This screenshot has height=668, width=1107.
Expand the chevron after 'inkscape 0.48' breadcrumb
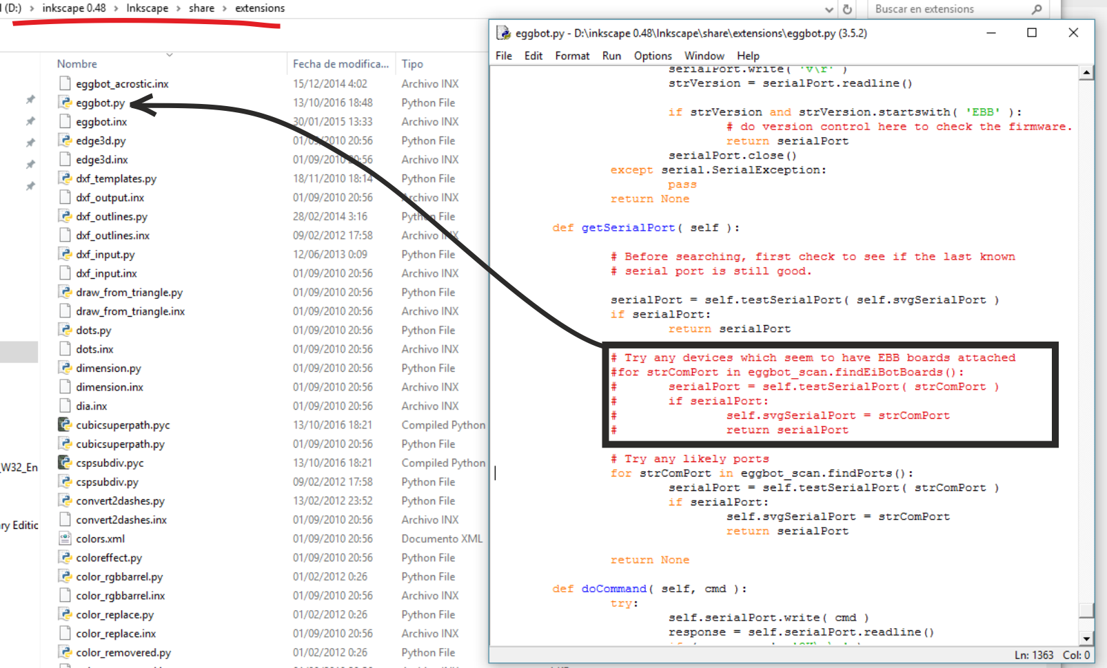pyautogui.click(x=116, y=8)
